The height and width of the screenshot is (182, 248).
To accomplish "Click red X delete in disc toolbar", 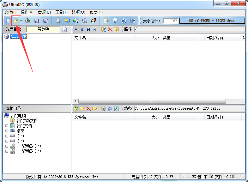I will (x=110, y=29).
